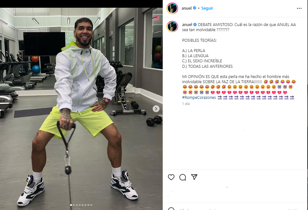Like the post with the heart icon
The height and width of the screenshot is (210, 308).
pyautogui.click(x=171, y=177)
